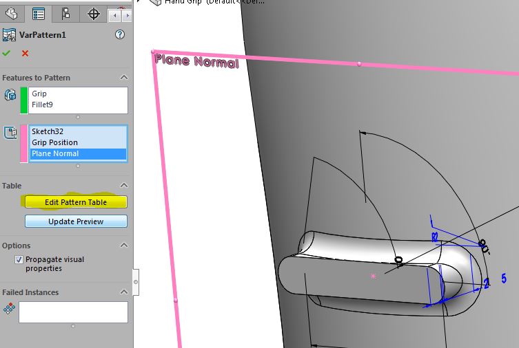Click the green features selection color bar
The width and height of the screenshot is (519, 348).
(x=24, y=100)
